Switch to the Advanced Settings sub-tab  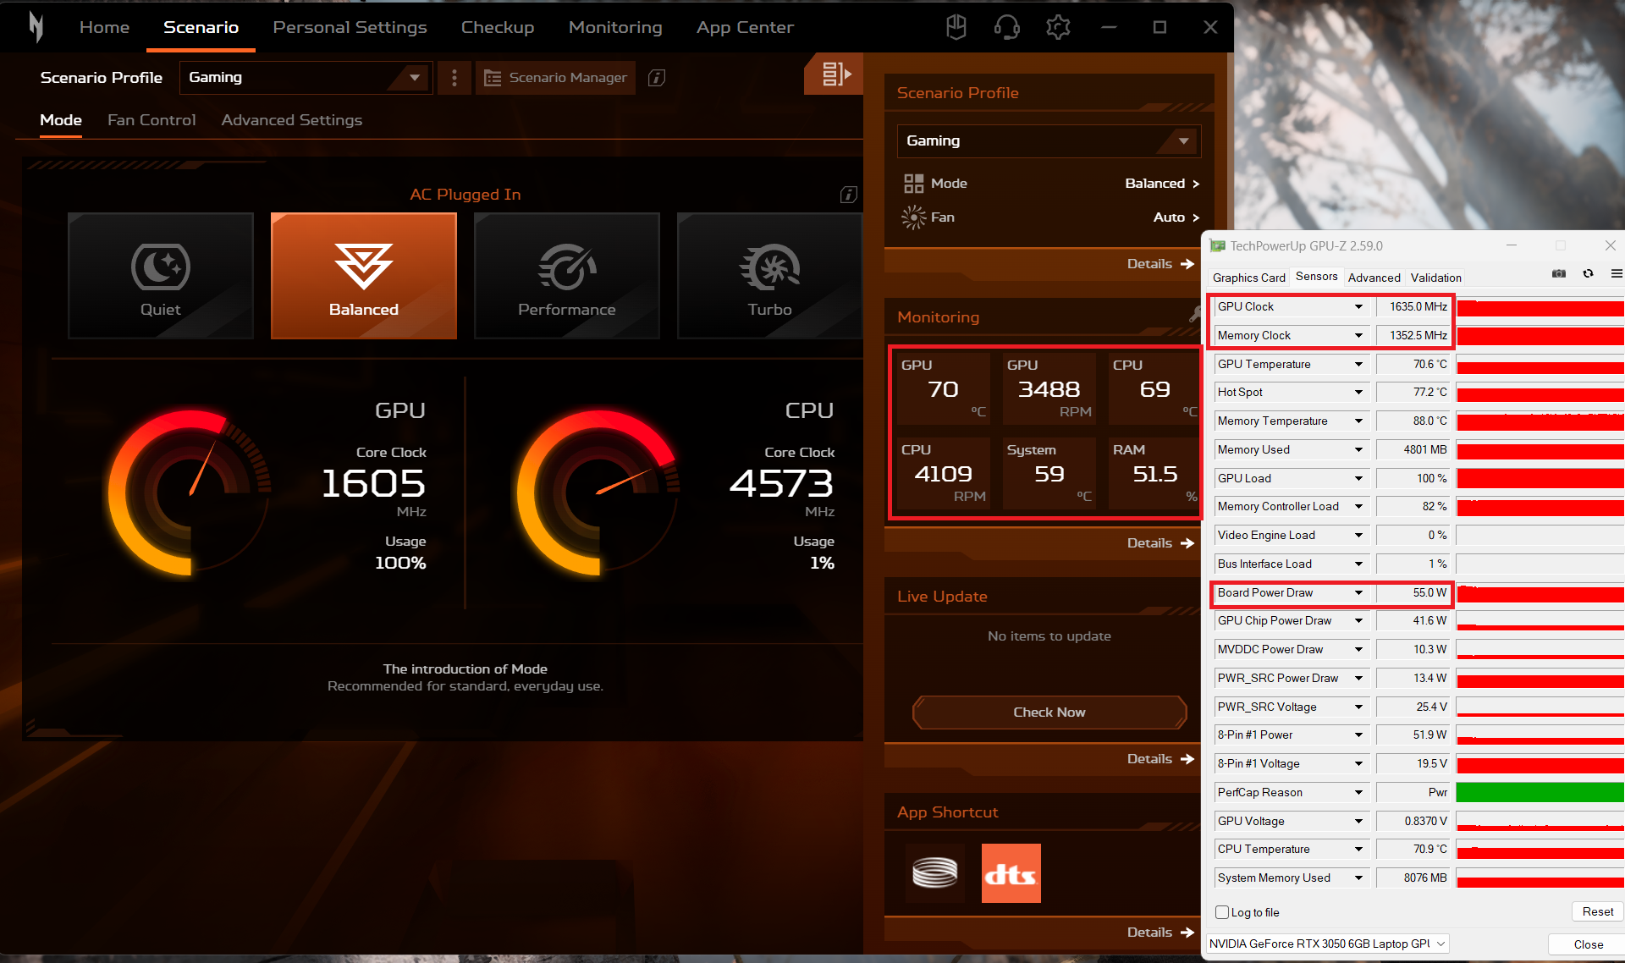292,120
